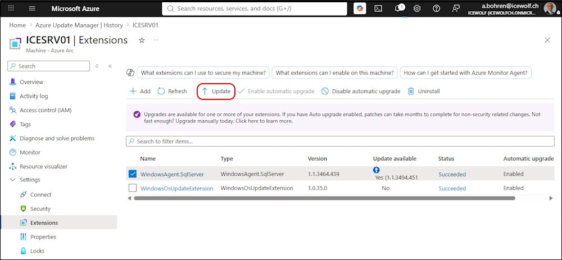Click the ICESRV01 breadcrumb
562x260 pixels.
click(x=146, y=25)
